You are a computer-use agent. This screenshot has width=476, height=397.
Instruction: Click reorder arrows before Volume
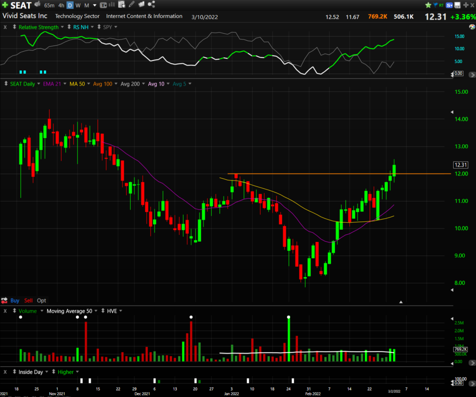[14, 311]
